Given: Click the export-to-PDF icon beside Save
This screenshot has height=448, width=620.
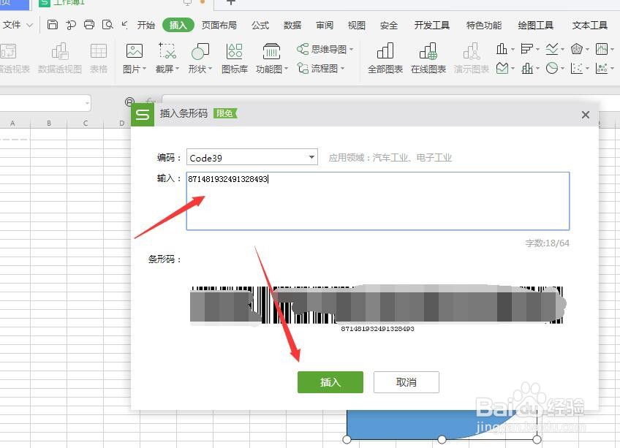Looking at the screenshot, I should 71,25.
